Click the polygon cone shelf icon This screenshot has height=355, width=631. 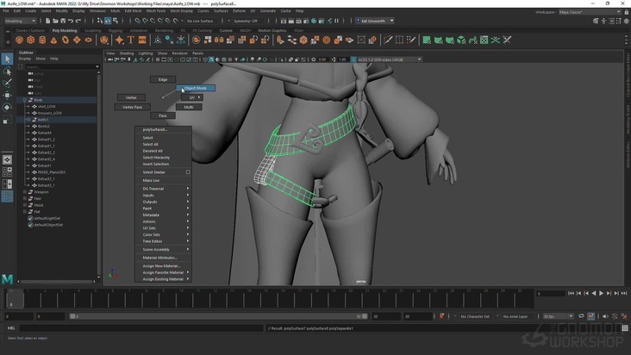53,40
